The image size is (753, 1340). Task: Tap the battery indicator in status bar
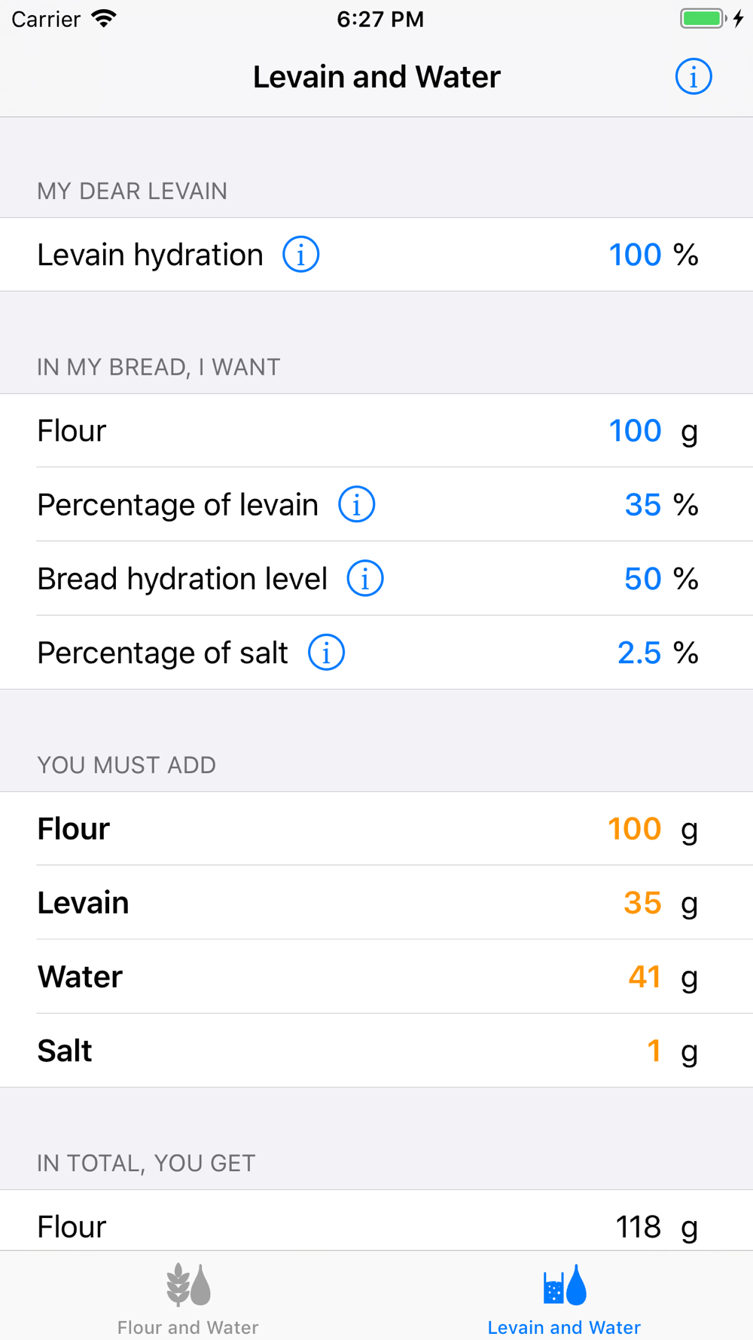pyautogui.click(x=703, y=19)
